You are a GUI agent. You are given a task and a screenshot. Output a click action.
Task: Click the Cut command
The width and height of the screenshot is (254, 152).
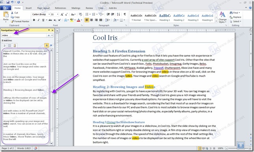pyautogui.click(x=15, y=13)
